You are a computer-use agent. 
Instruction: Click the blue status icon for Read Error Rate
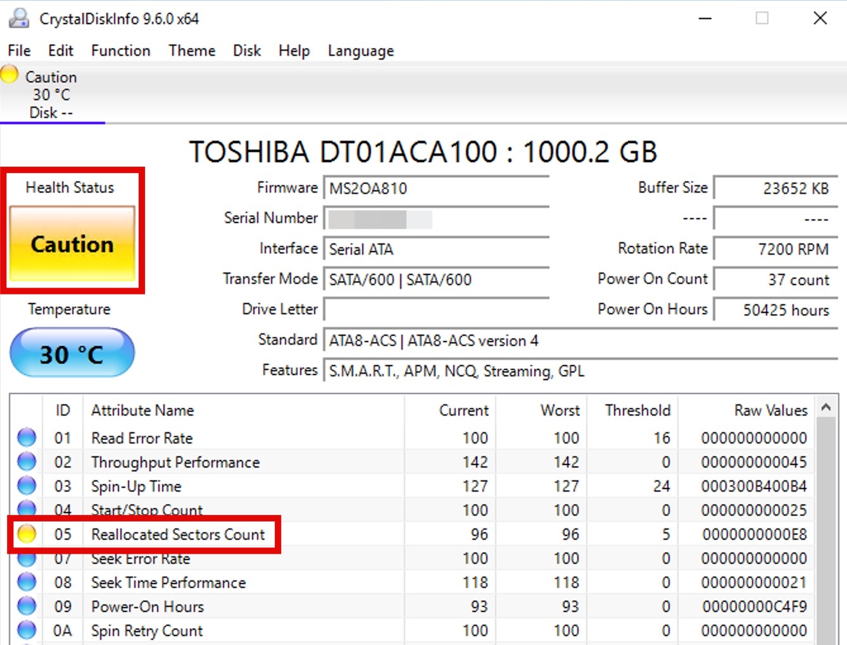tap(27, 437)
